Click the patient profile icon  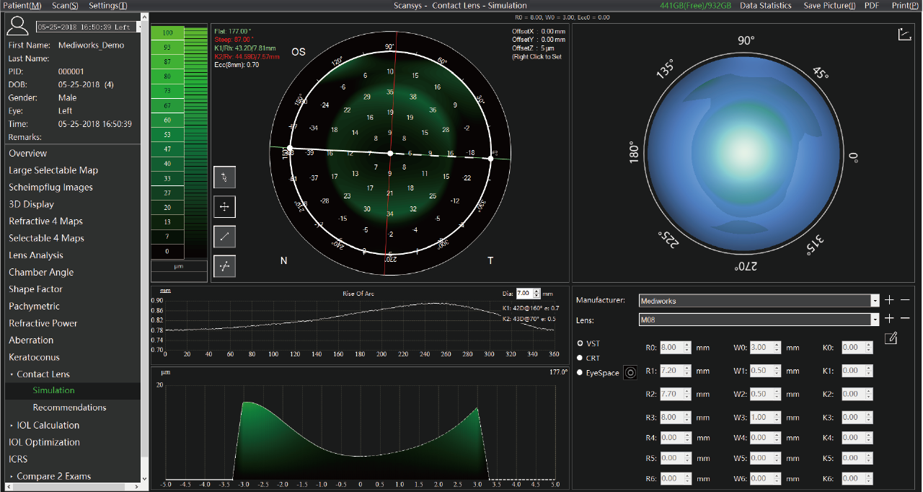point(17,27)
